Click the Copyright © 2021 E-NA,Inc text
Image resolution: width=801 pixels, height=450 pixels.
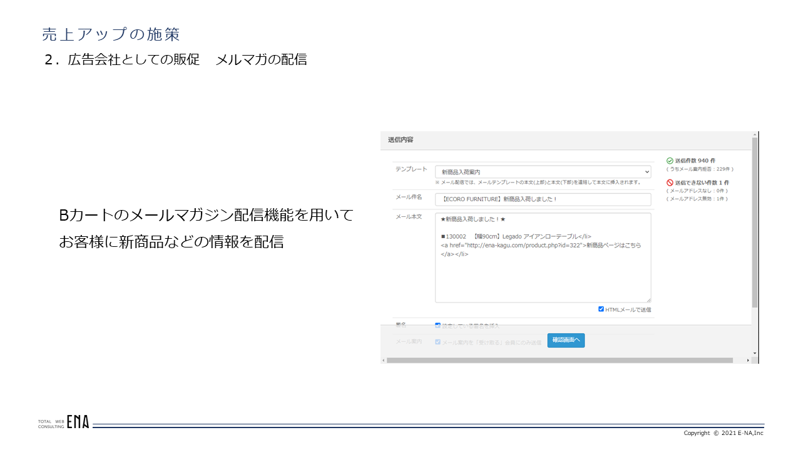[723, 433]
